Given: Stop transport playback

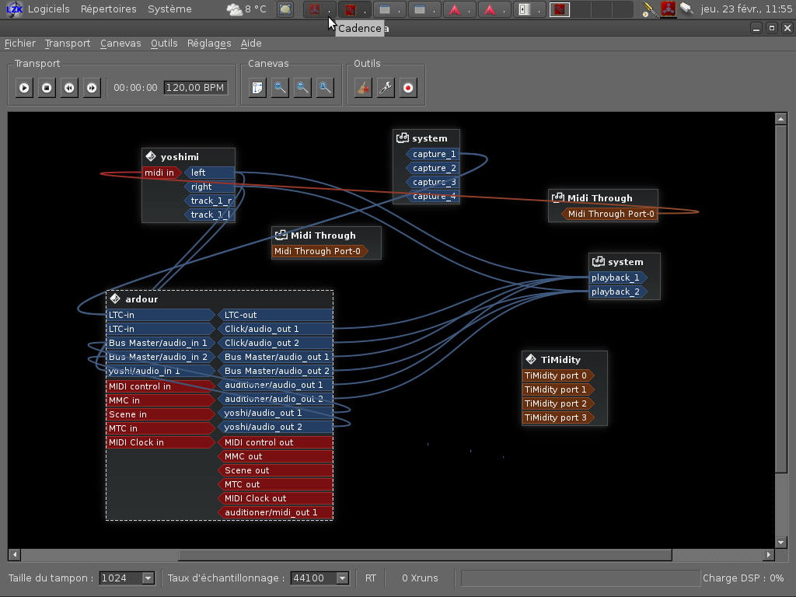Looking at the screenshot, I should point(47,88).
